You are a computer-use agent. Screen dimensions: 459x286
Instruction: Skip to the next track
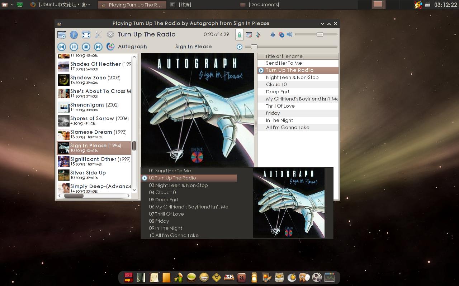[x=98, y=47]
